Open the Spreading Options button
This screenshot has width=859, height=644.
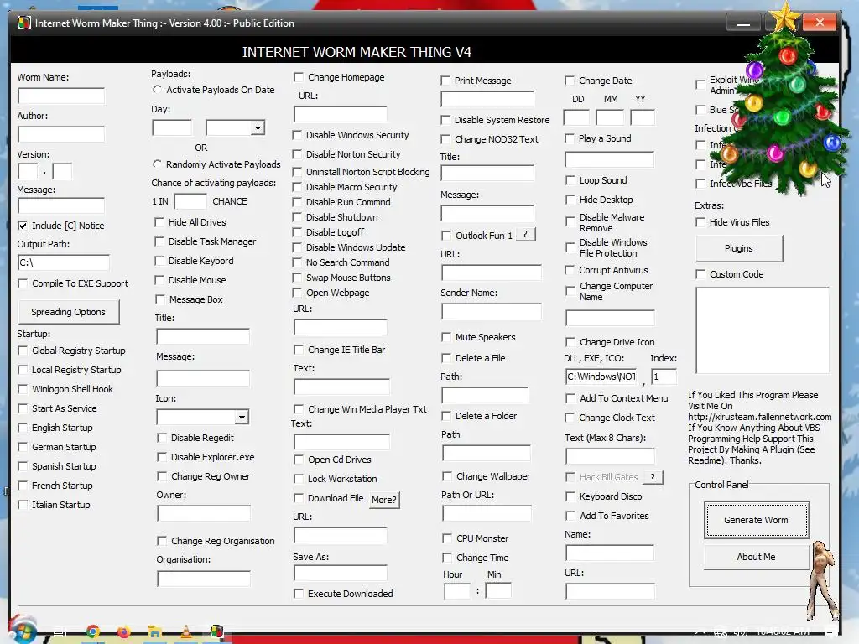69,312
